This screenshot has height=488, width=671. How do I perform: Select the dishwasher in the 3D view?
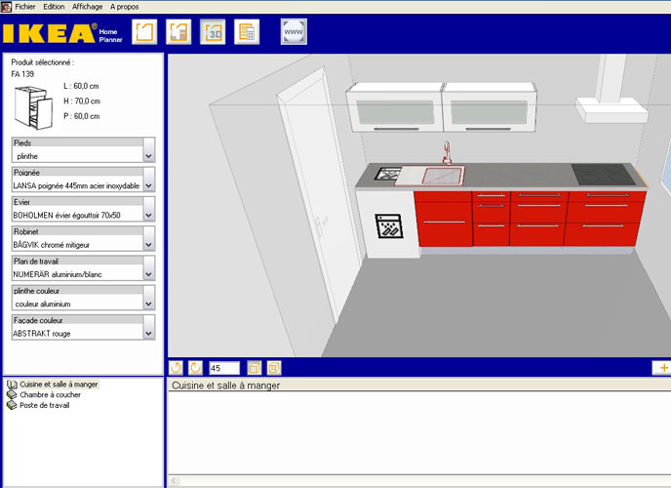coord(387,224)
